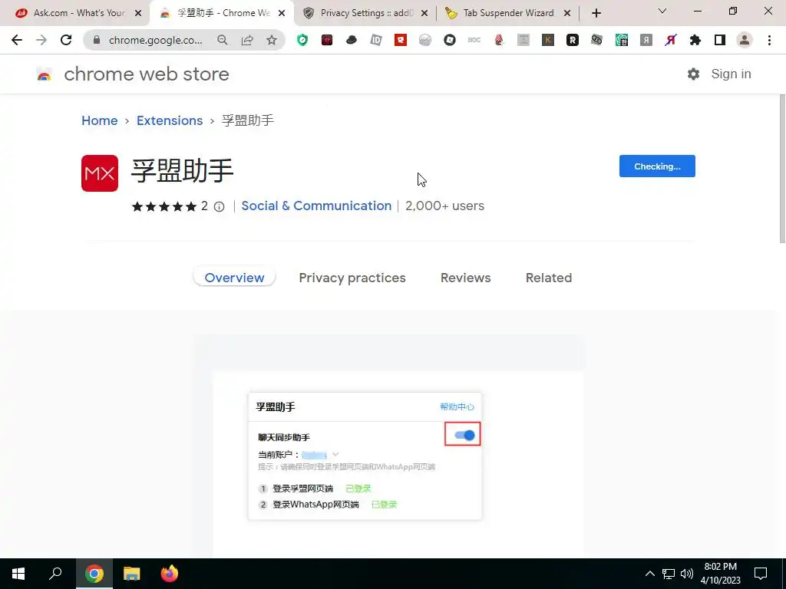The image size is (786, 589).
Task: Open the network tray icon
Action: 669,574
